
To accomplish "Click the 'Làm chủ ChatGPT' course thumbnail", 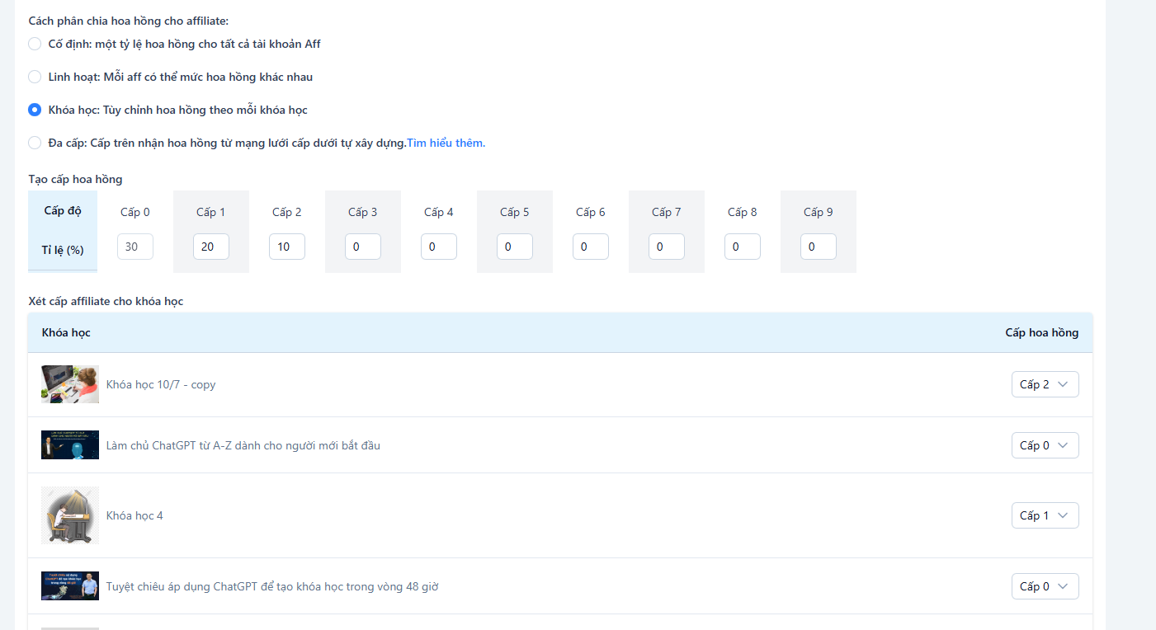I will pos(70,445).
